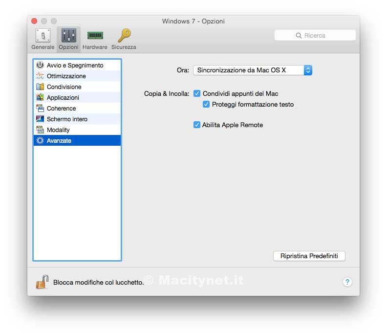Click the power icon beside Avvio e Spegnimento

[x=40, y=65]
